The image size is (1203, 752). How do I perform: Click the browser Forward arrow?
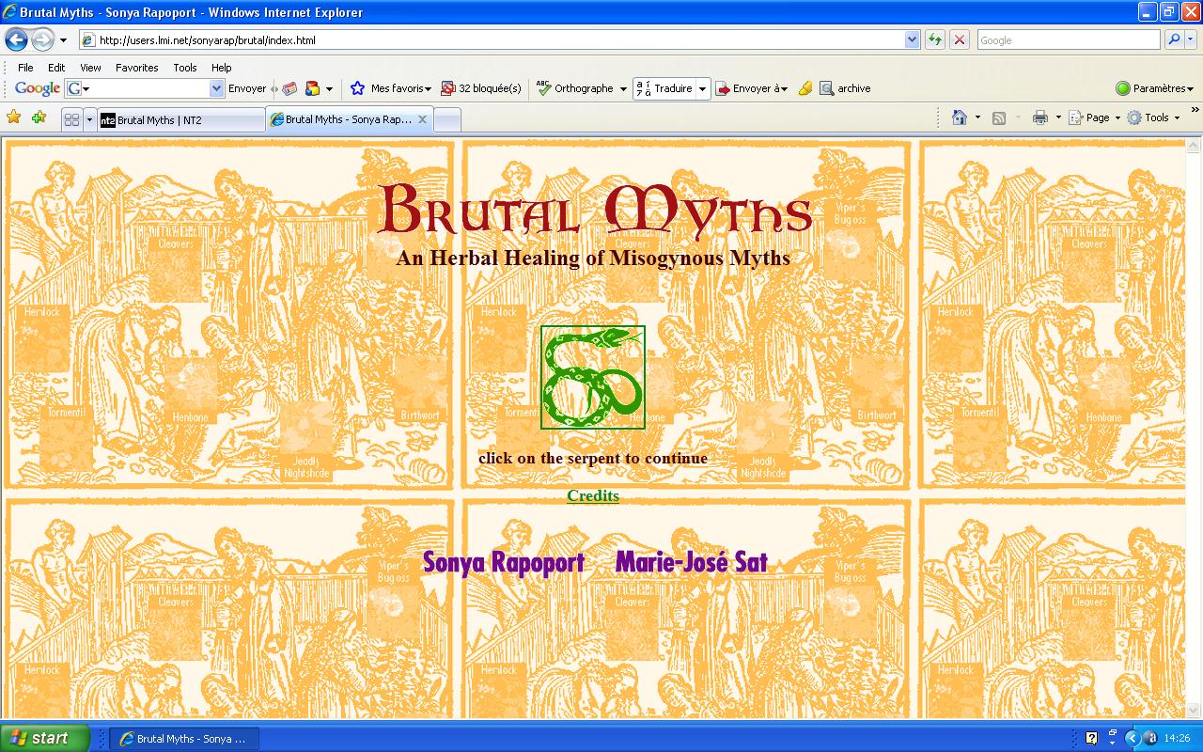point(42,39)
